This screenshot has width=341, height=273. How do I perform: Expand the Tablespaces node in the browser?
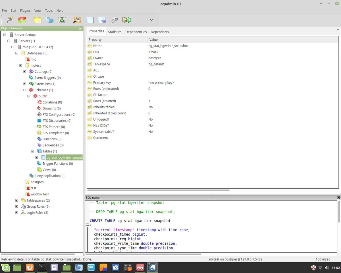click(x=16, y=200)
